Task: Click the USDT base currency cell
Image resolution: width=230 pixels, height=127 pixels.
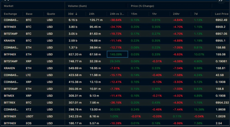Action: 29,116
